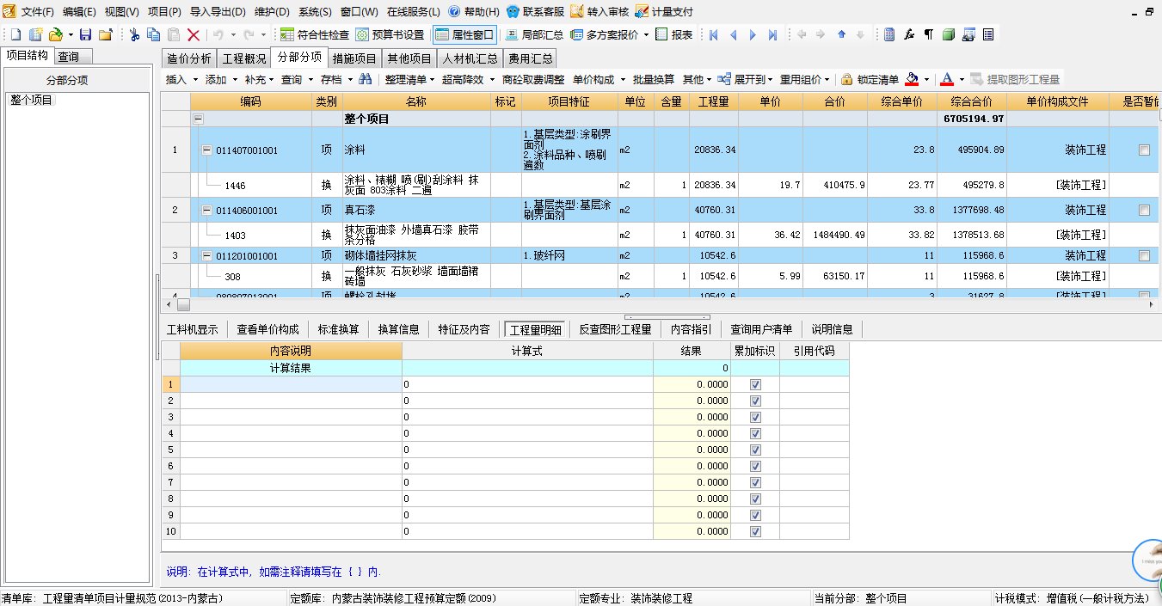
Task: Open the calculator icon
Action: coord(889,34)
